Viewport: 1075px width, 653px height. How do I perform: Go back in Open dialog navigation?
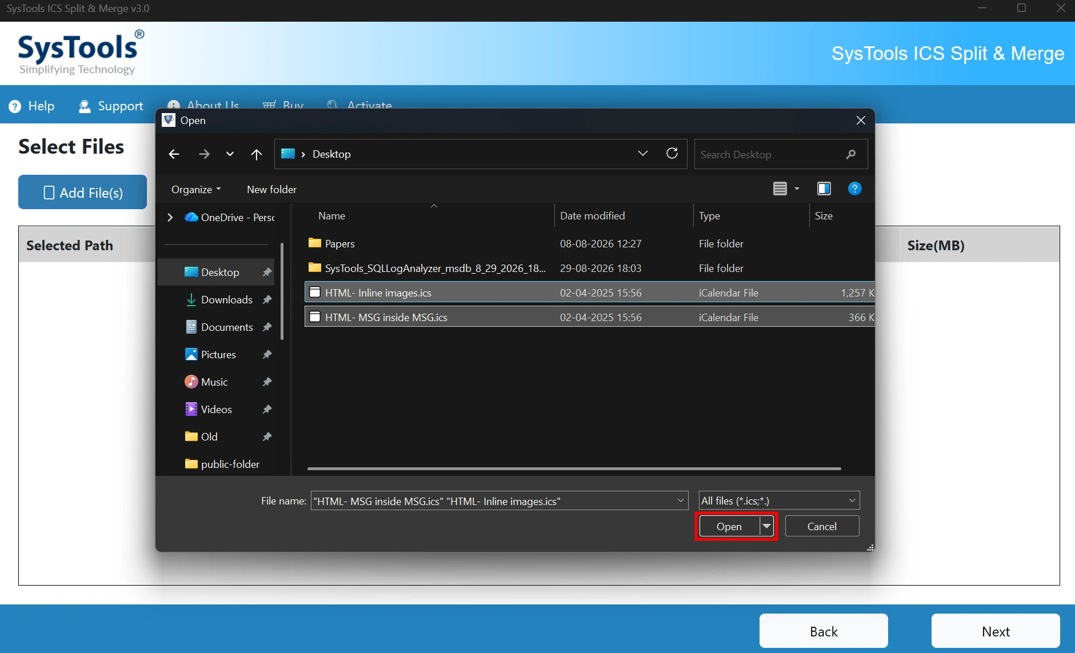174,154
